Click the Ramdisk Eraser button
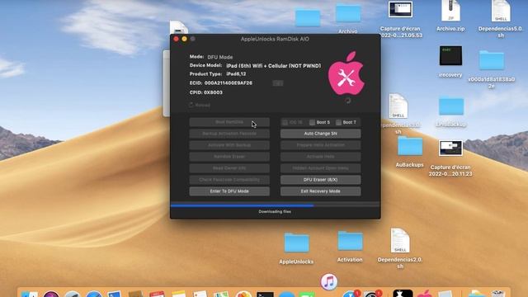Viewport: 528px width, 297px height. [229, 157]
